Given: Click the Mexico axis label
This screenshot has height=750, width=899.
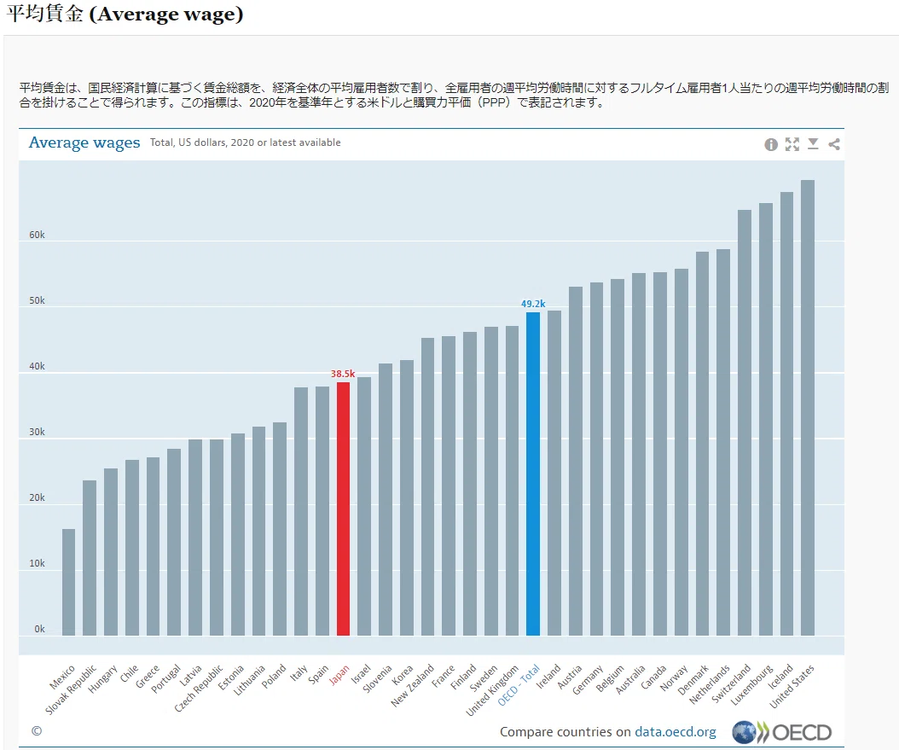Looking at the screenshot, I should [x=62, y=677].
